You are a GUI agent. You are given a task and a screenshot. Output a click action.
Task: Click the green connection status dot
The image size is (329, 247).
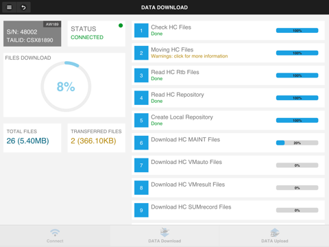pyautogui.click(x=121, y=25)
